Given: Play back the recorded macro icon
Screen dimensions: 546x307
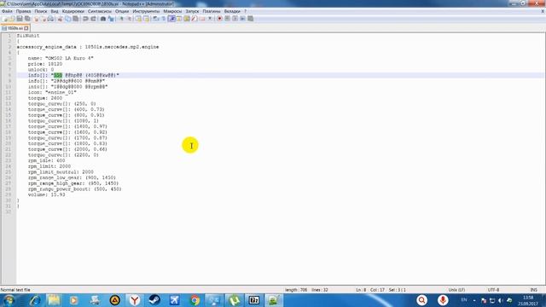Looking at the screenshot, I should tap(235, 19).
